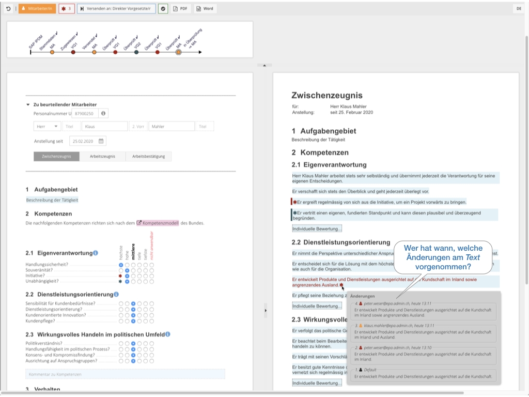This screenshot has height=397, width=529.
Task: Select 'höchste' for Sensibilität für Kundenbedürfnisse?
Action: [x=121, y=304]
